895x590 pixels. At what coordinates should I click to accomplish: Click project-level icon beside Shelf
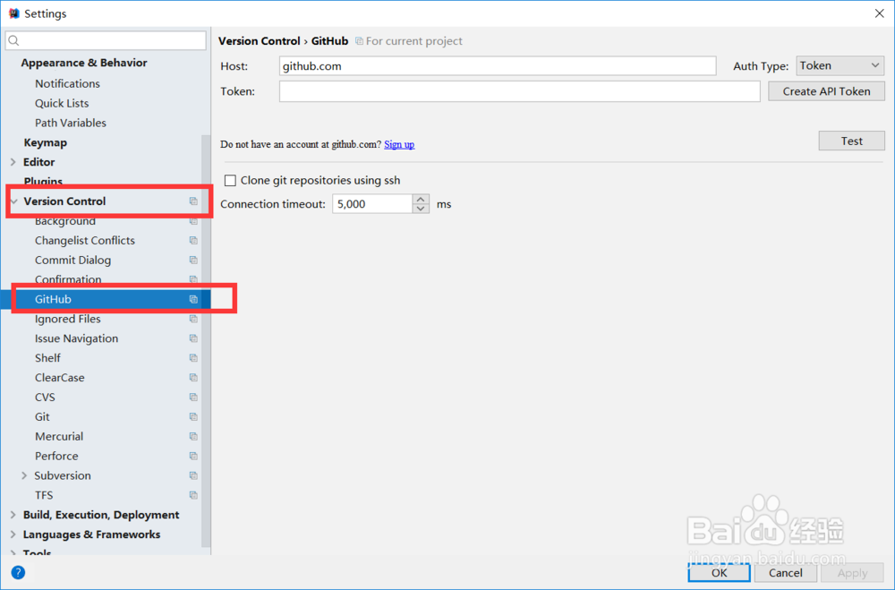click(193, 358)
